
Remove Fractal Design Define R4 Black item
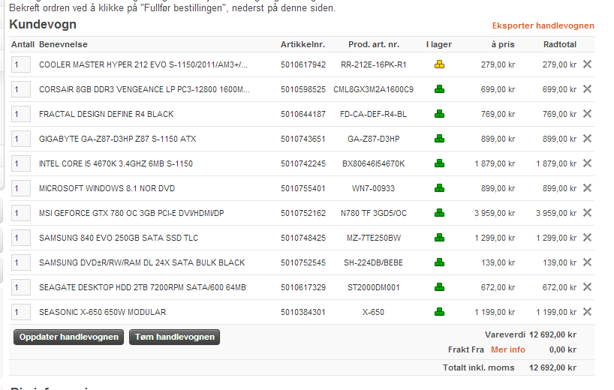click(x=587, y=113)
